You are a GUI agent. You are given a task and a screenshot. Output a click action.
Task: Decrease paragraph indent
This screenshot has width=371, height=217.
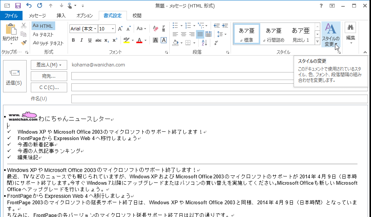[217, 26]
